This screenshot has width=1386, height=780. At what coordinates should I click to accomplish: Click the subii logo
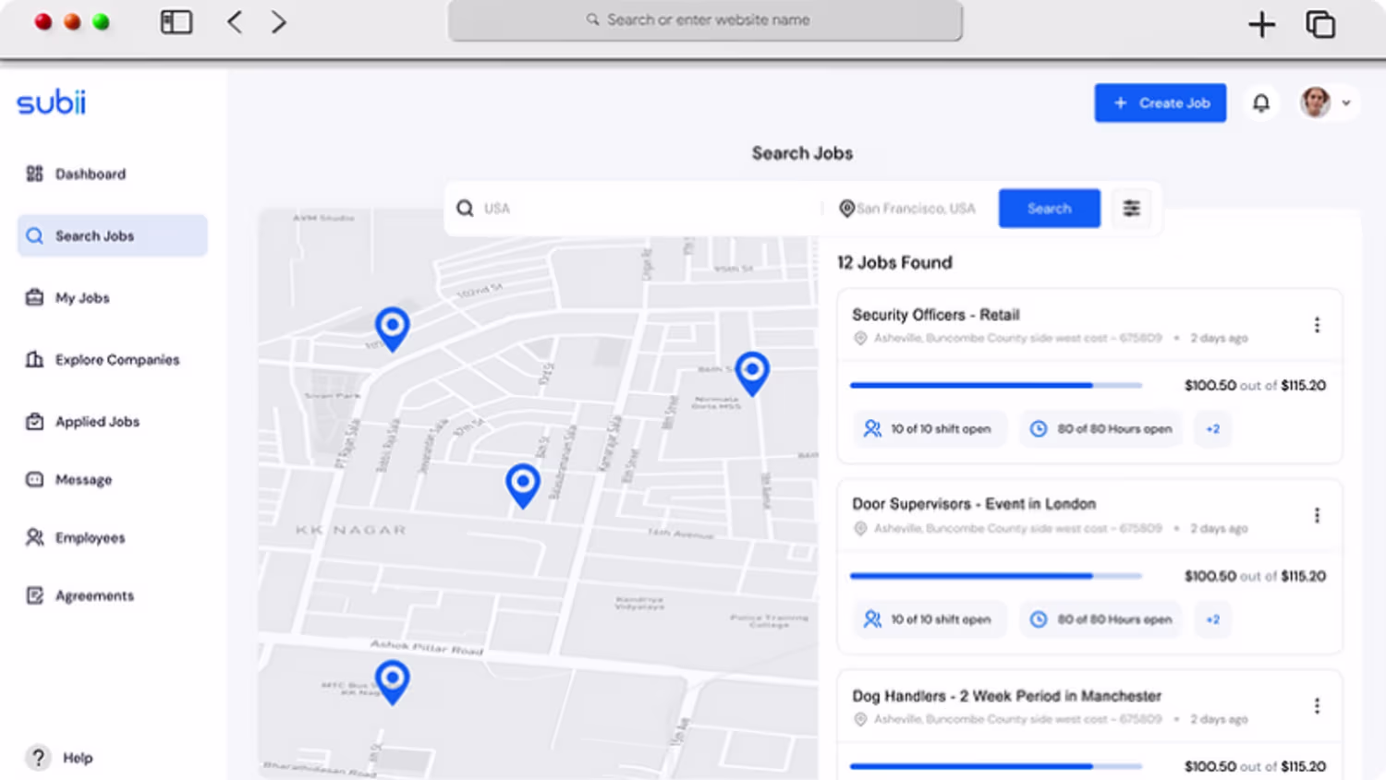[52, 102]
